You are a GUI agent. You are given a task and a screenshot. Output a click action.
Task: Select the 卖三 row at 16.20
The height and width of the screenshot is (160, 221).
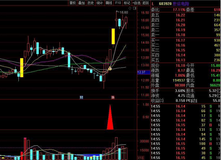click(x=185, y=25)
